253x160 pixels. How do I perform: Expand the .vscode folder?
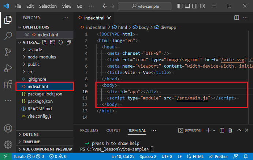point(35,50)
